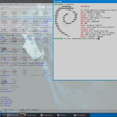Click the 'CPU: Intel Core 2 T7600' line
This screenshot has width=117, height=117.
click(x=97, y=33)
